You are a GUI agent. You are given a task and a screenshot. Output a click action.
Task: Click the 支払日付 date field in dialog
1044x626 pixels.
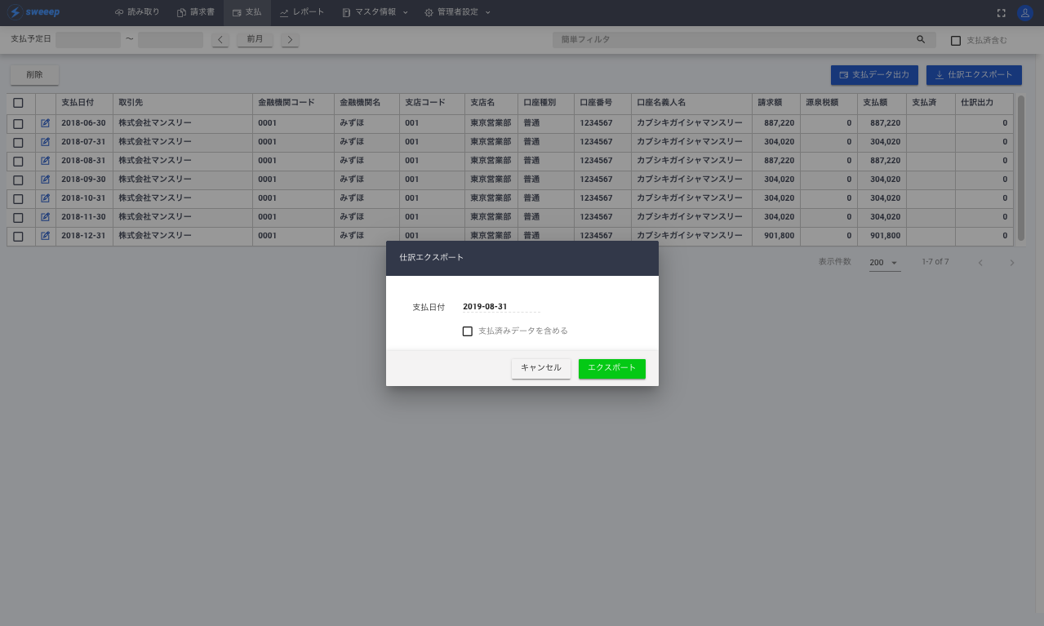tap(500, 307)
